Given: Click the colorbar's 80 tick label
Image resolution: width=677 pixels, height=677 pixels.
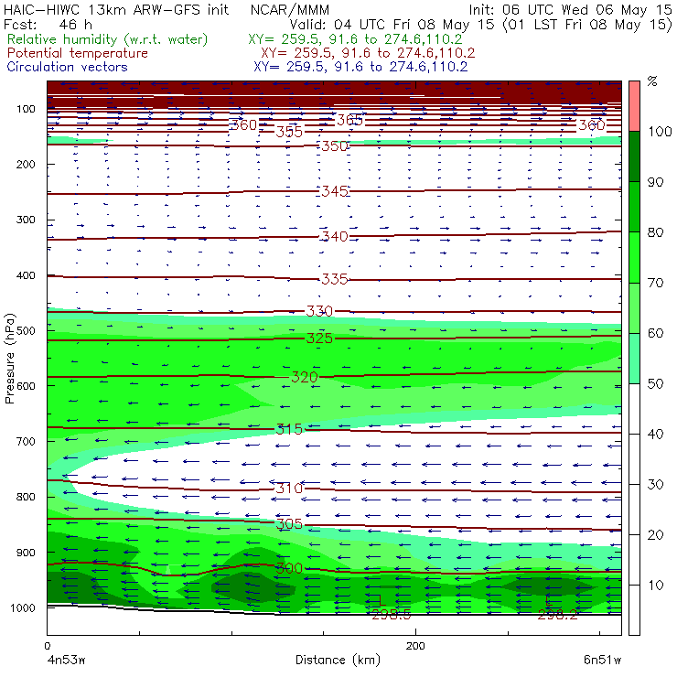Looking at the screenshot, I should [655, 232].
